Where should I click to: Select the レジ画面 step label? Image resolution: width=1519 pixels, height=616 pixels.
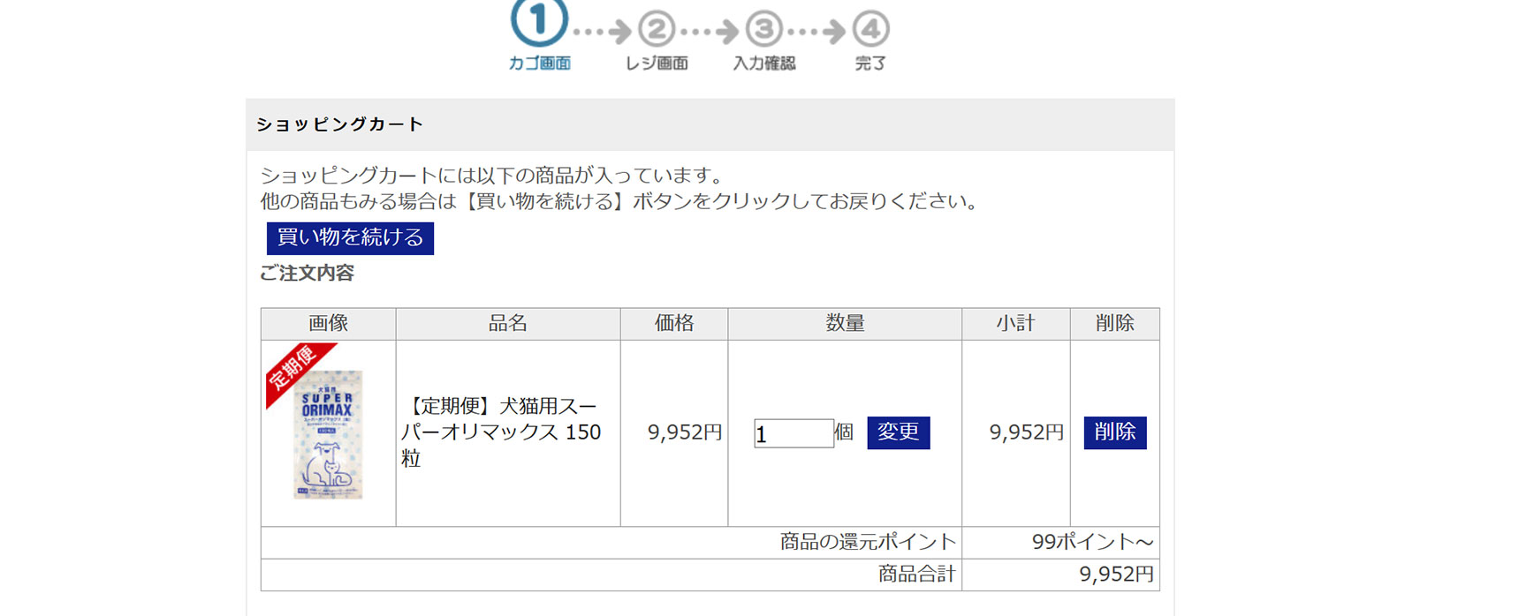tap(657, 64)
